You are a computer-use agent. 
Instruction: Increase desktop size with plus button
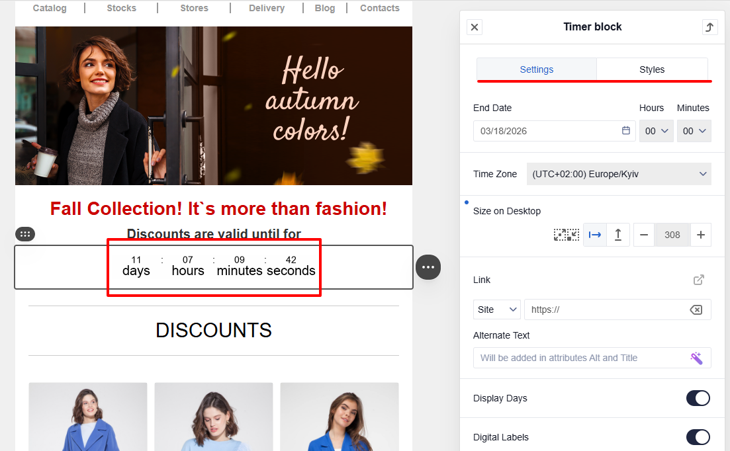(x=701, y=235)
